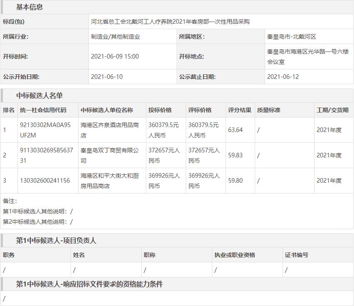
Task: Click the 基本信息 section header
Action: click(29, 7)
